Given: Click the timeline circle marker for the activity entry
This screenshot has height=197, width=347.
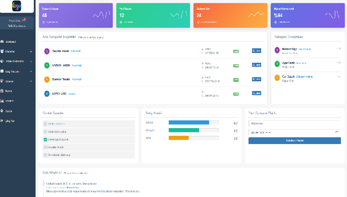Looking at the screenshot, I should pos(44,184).
